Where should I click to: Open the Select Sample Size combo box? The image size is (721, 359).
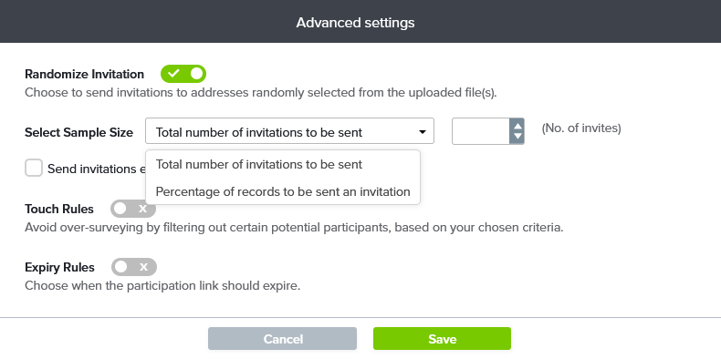[x=289, y=131]
